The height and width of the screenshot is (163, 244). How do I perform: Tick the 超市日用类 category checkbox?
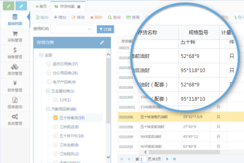(49, 64)
